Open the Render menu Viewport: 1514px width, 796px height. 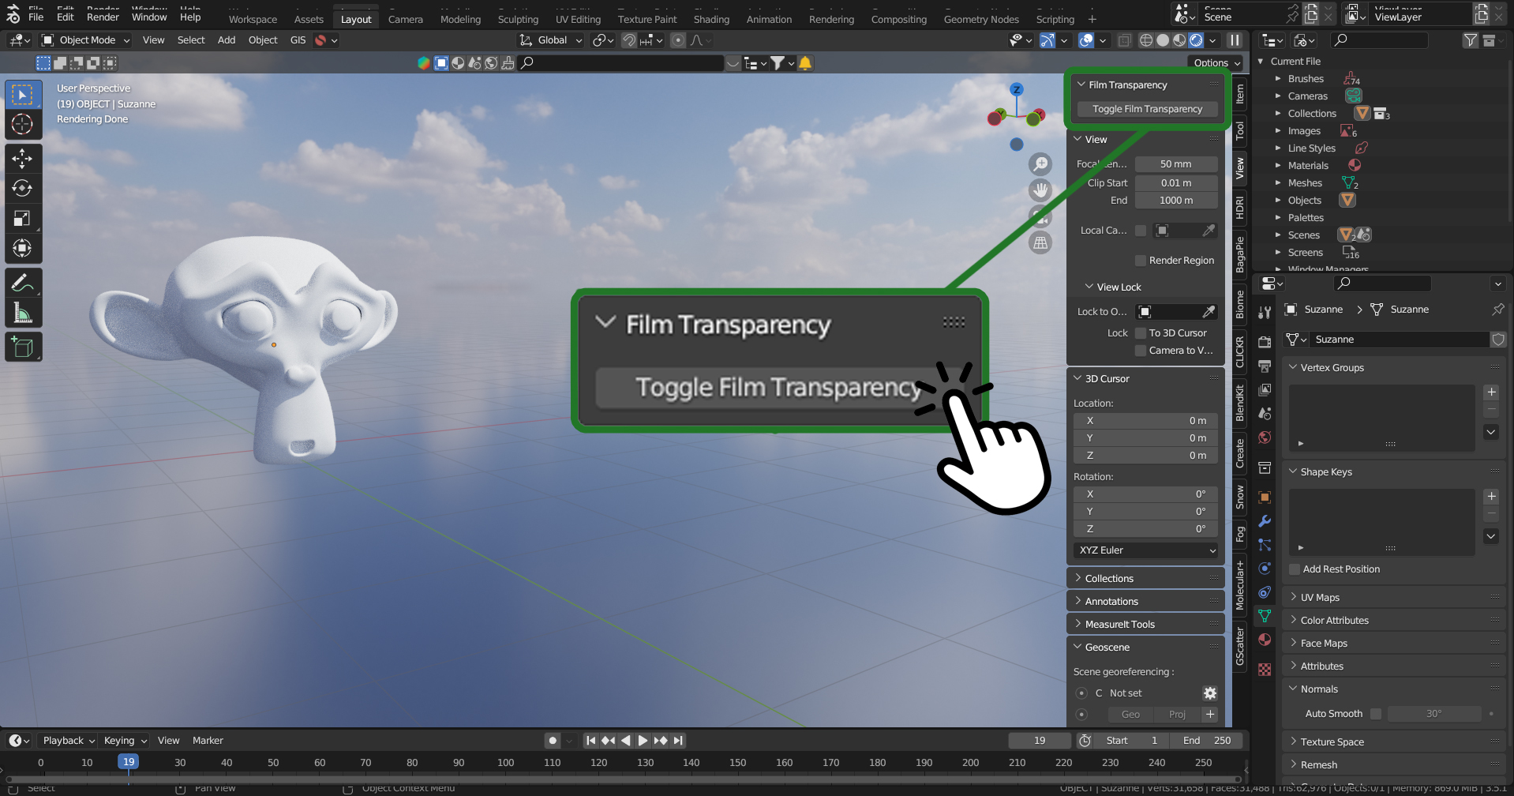(103, 17)
